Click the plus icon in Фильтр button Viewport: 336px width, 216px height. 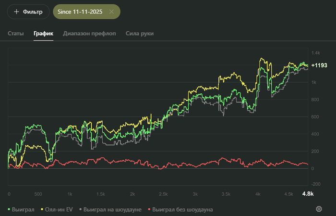(16, 12)
